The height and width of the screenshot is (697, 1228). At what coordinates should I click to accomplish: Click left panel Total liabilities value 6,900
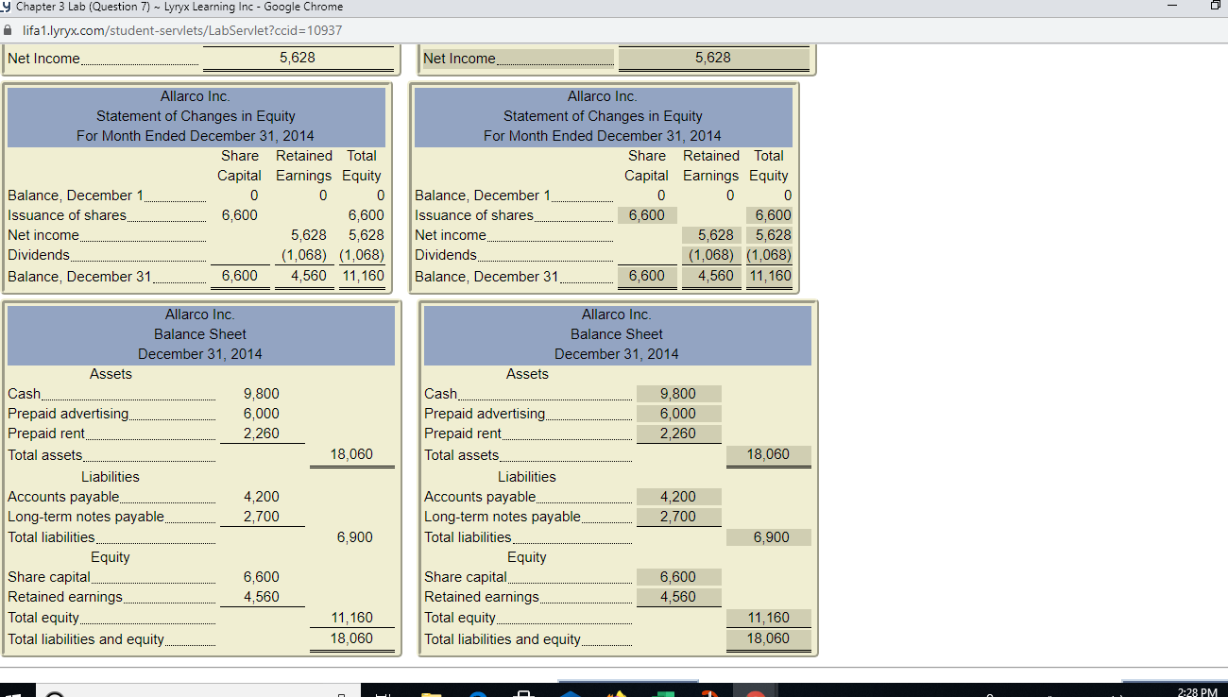click(355, 537)
